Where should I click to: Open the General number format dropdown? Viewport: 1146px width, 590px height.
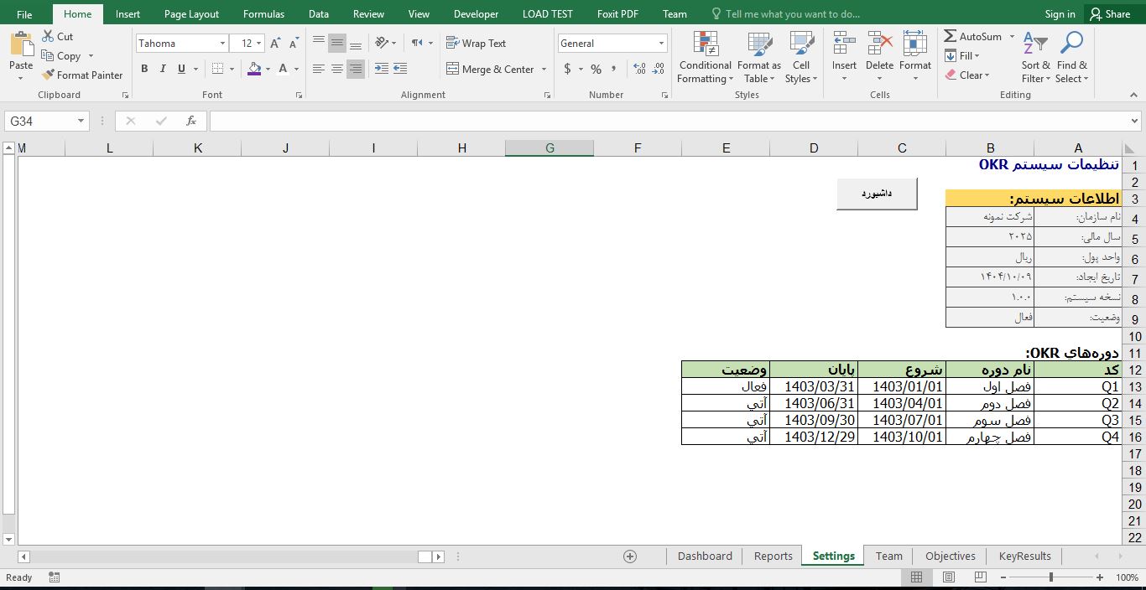pyautogui.click(x=661, y=44)
